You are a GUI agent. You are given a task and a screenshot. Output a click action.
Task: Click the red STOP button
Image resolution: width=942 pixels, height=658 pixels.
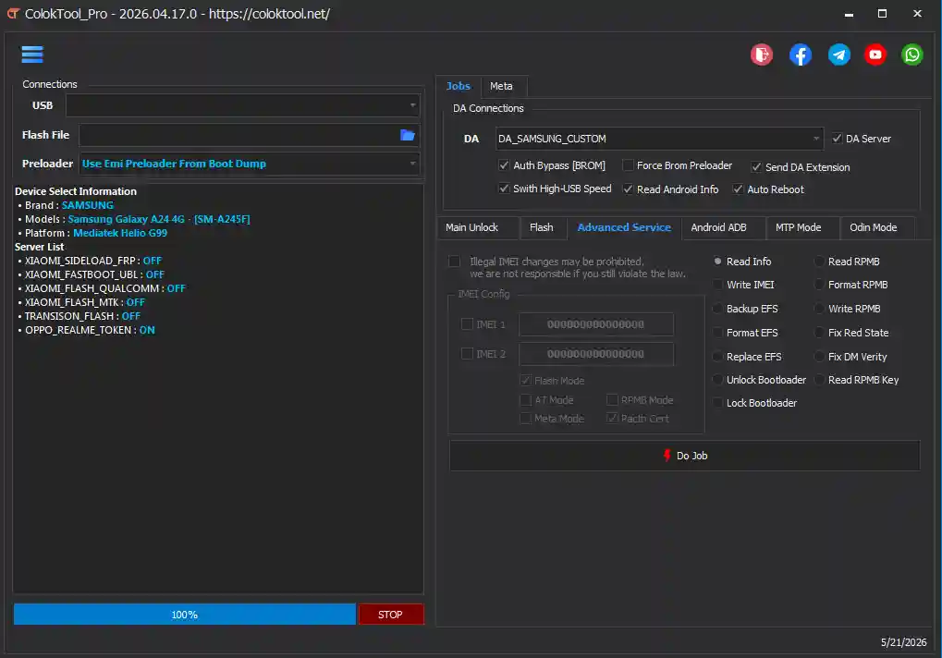pos(391,615)
